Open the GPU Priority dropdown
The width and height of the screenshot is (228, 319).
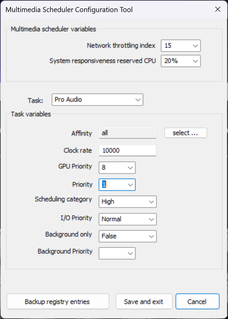coord(117,168)
